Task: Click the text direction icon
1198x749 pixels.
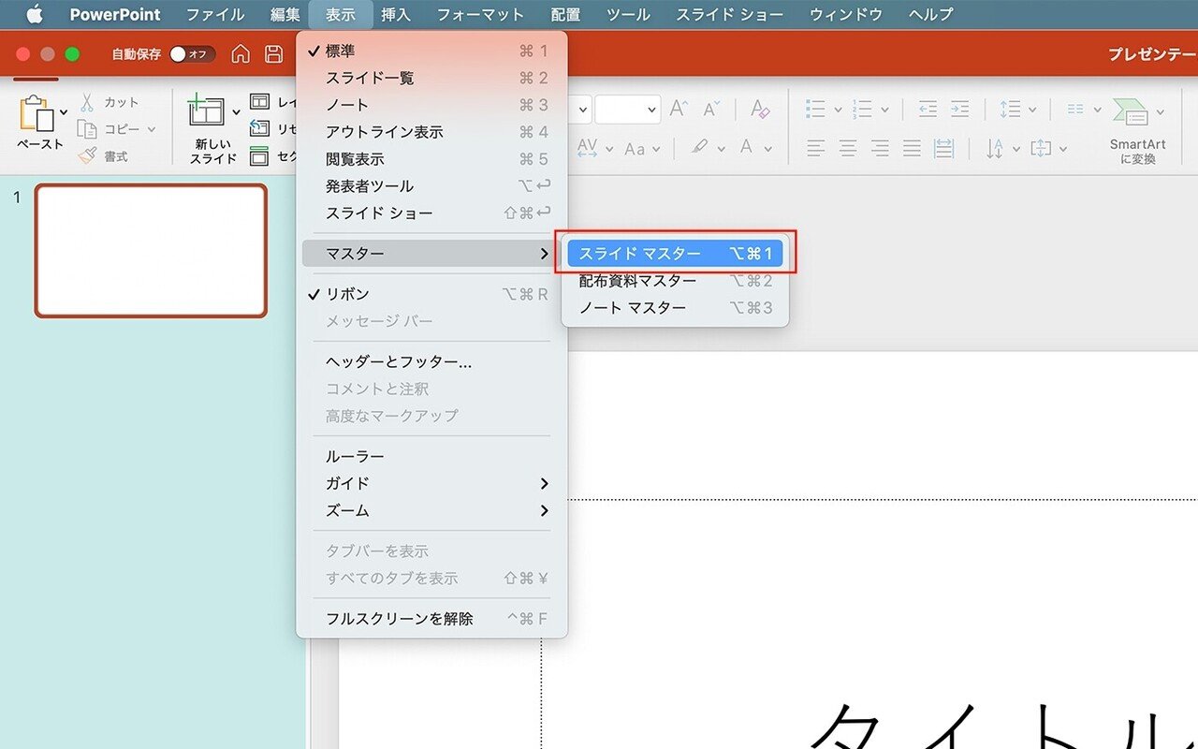Action: point(996,148)
